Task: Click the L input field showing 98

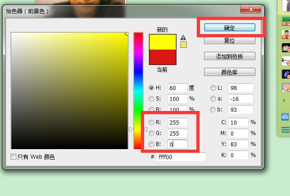Action: click(240, 88)
